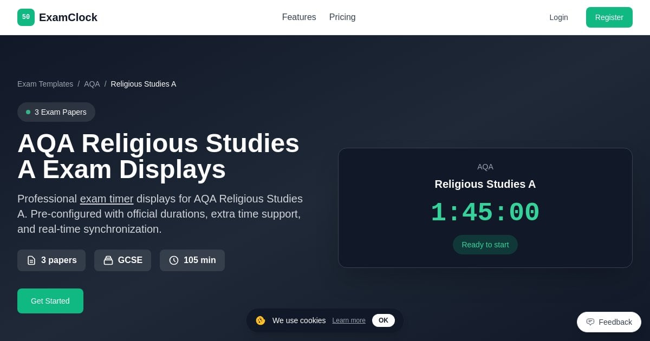Click We use cookies text
This screenshot has height=341, width=650.
click(299, 320)
